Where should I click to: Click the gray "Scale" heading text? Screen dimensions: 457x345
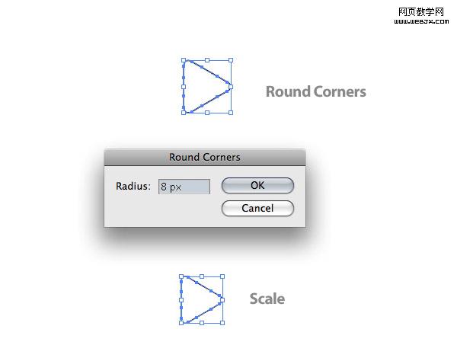tap(267, 299)
